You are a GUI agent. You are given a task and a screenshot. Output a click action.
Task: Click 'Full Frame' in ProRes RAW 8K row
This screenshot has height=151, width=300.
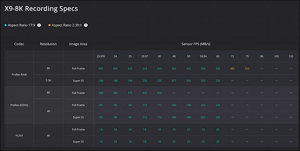(x=78, y=68)
